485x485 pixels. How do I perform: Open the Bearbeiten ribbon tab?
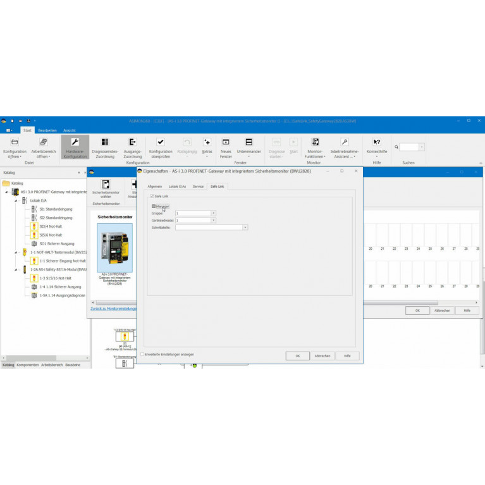pyautogui.click(x=47, y=130)
